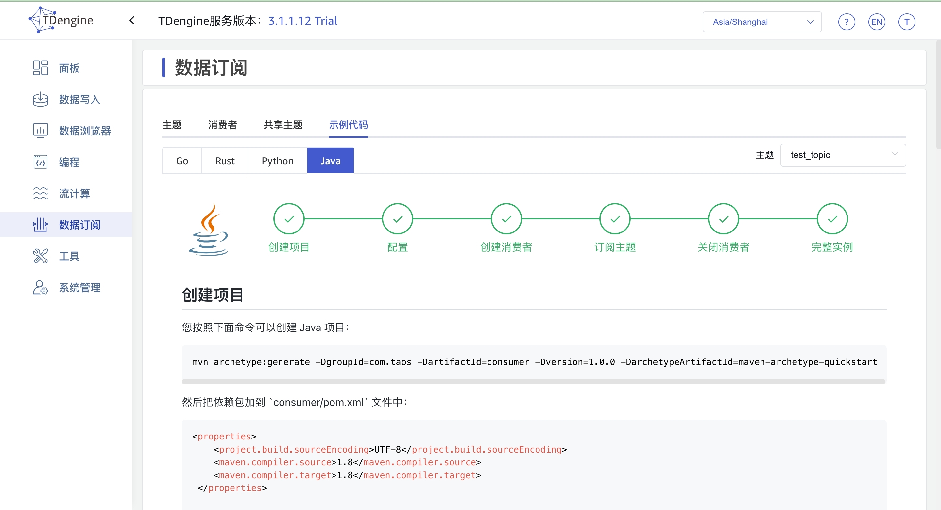941x510 pixels.
Task: Switch to the 消费者 tab
Action: pos(222,125)
